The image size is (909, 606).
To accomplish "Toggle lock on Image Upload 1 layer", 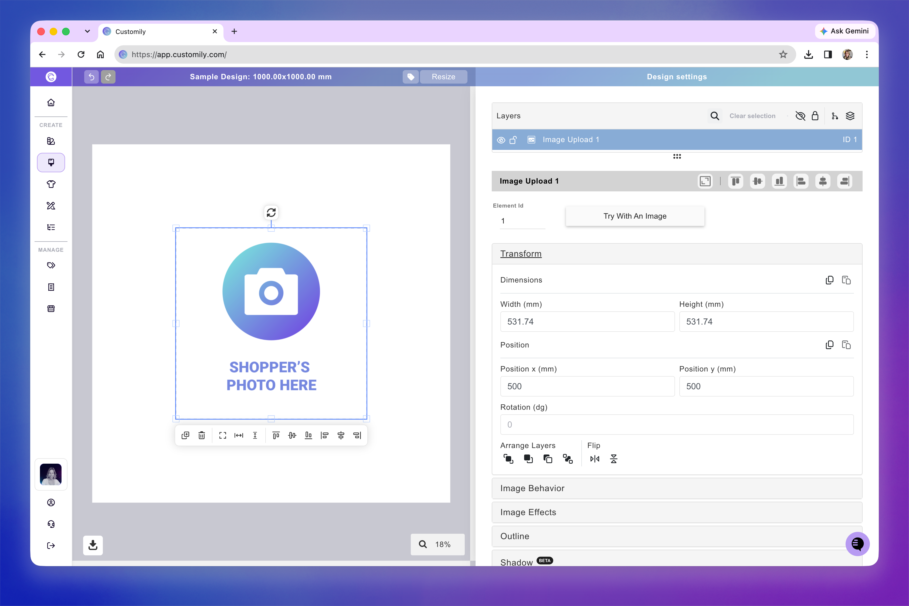I will point(513,140).
